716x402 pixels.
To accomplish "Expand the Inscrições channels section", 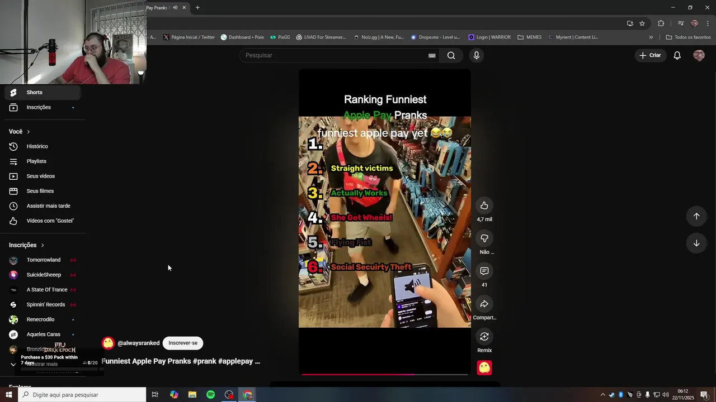I will click(26, 245).
